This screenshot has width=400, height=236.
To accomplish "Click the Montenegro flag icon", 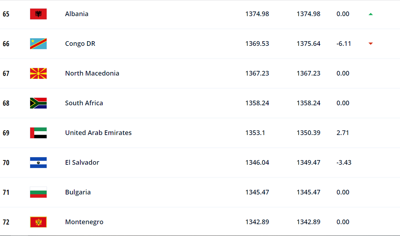I will click(x=38, y=222).
